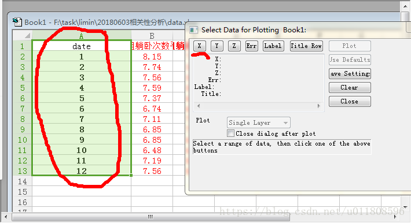
Task: Select cell with value 6.74
Action: [152, 109]
